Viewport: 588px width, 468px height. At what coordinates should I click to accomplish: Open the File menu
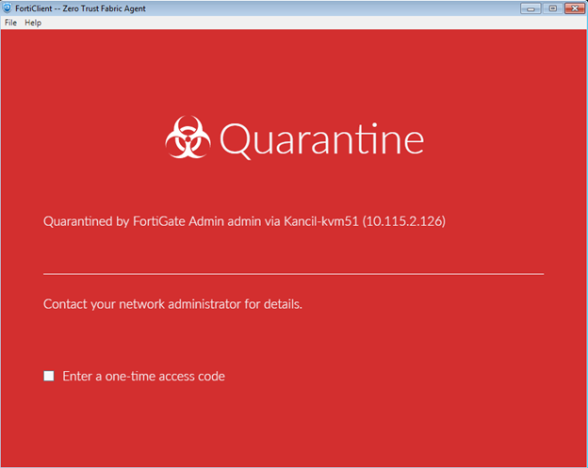pos(10,23)
